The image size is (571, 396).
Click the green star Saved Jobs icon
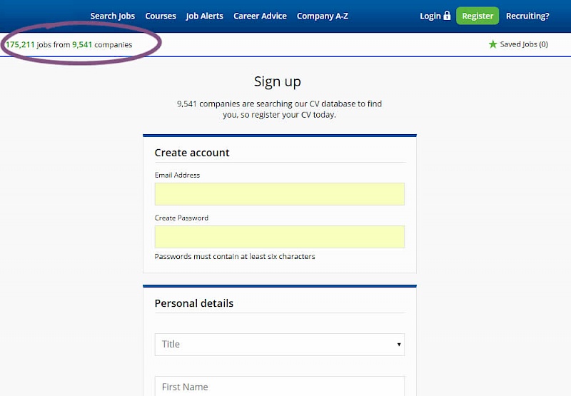pos(492,44)
